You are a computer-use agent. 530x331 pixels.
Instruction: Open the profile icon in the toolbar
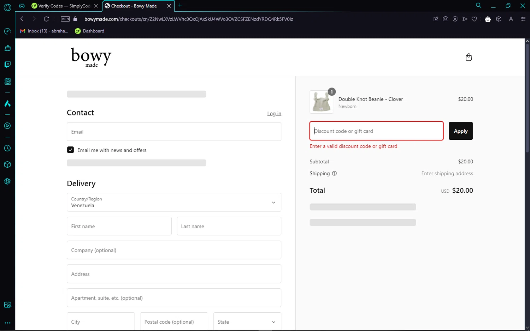pos(511,19)
